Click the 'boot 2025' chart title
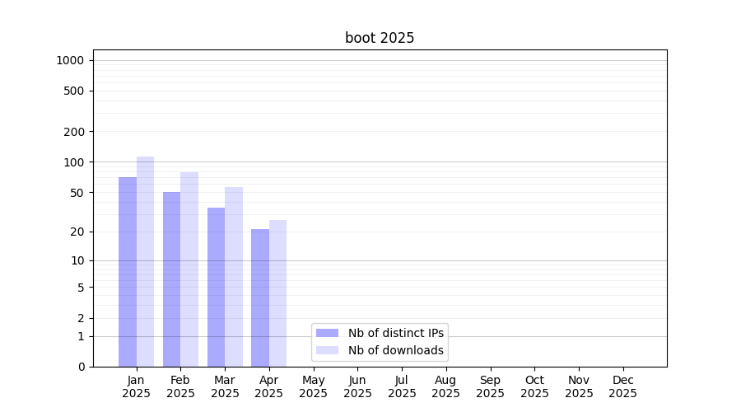741x412 pixels. (x=380, y=38)
